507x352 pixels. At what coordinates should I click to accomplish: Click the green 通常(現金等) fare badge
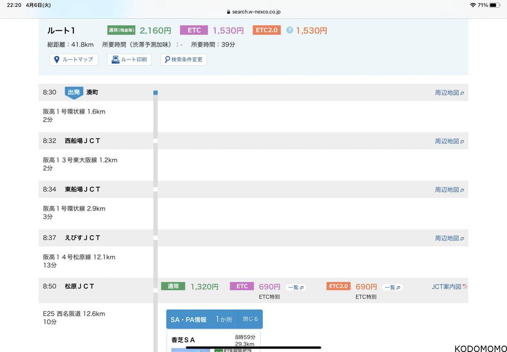[121, 30]
